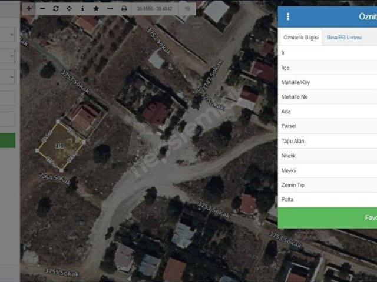
Task: Select the Mahalle No attribute row
Action: coord(328,97)
